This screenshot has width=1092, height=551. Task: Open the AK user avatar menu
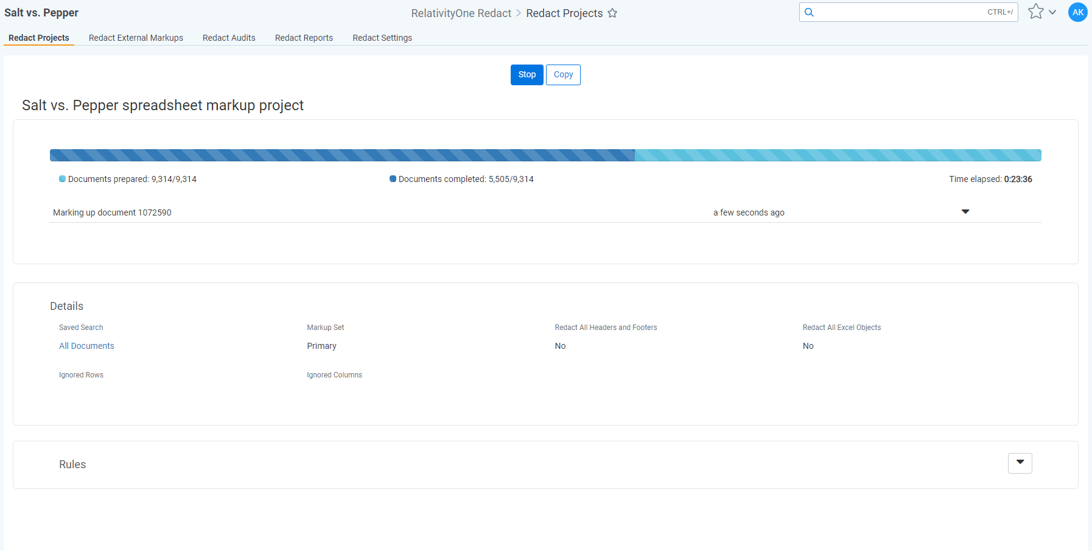1078,12
